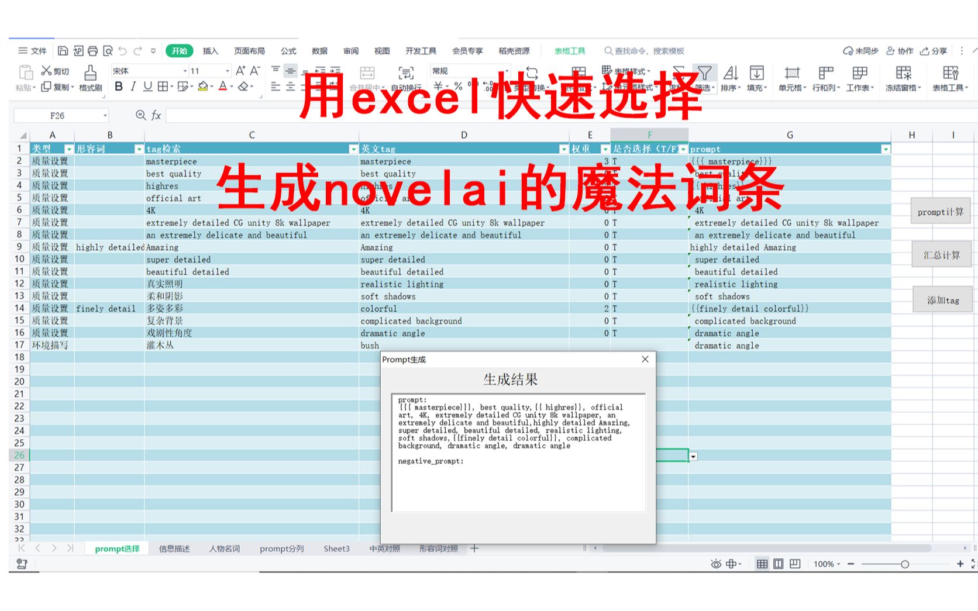Open the 类型 column filter dropdown
This screenshot has height=611, width=978.
(69, 149)
